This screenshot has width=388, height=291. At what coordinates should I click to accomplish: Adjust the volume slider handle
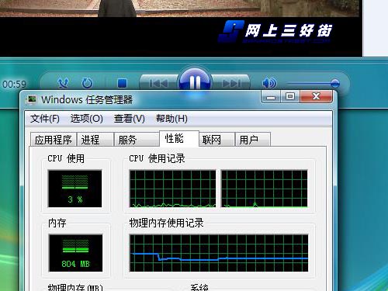coord(335,83)
